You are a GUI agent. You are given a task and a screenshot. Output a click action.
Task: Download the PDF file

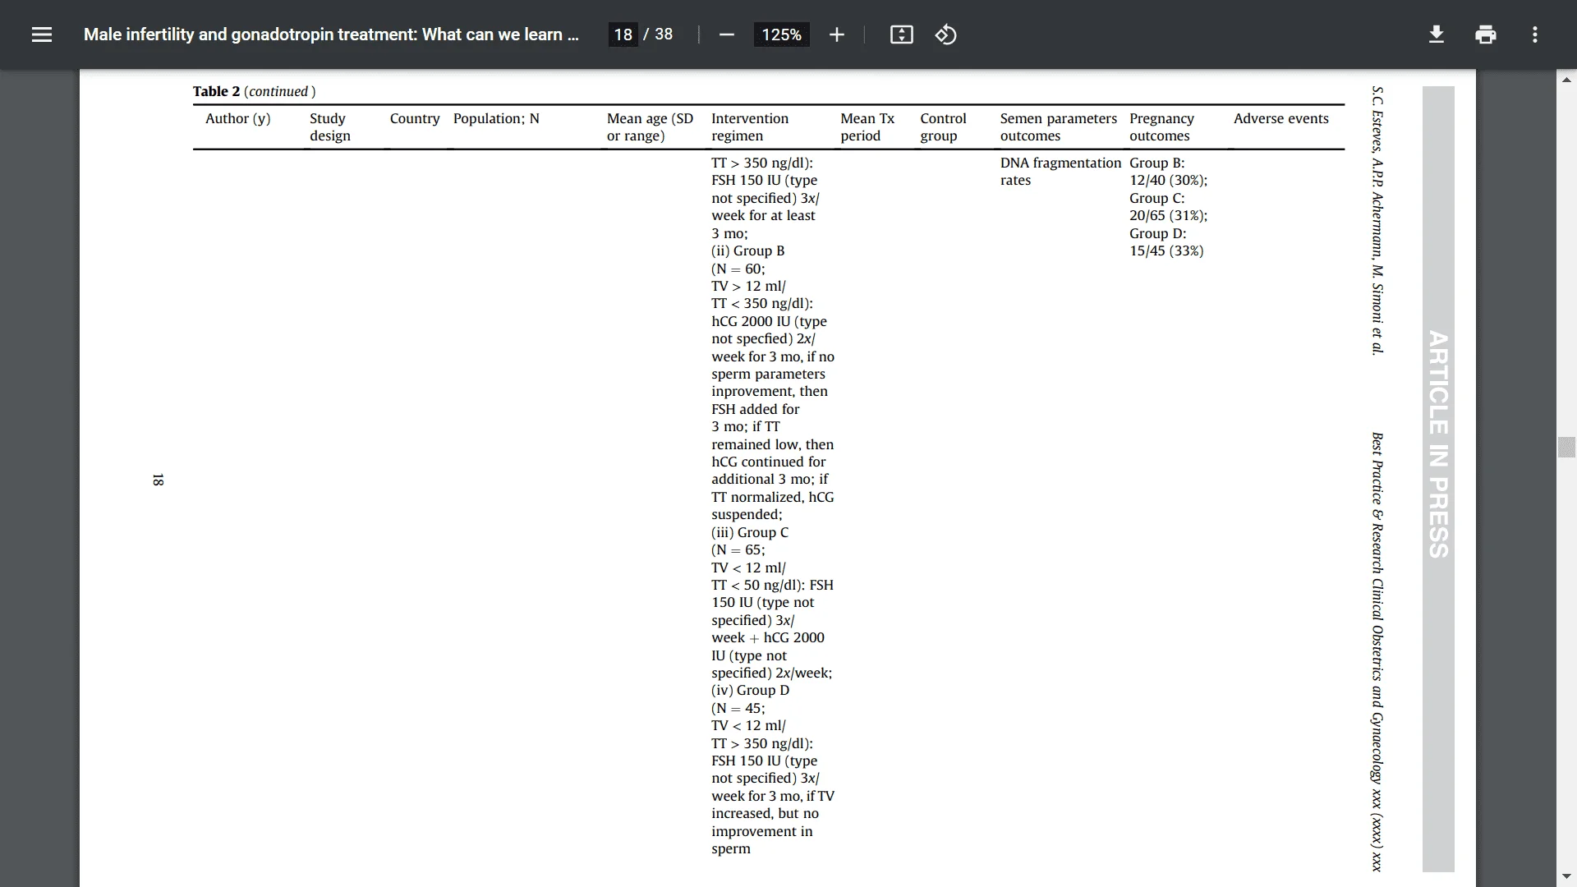click(1437, 34)
